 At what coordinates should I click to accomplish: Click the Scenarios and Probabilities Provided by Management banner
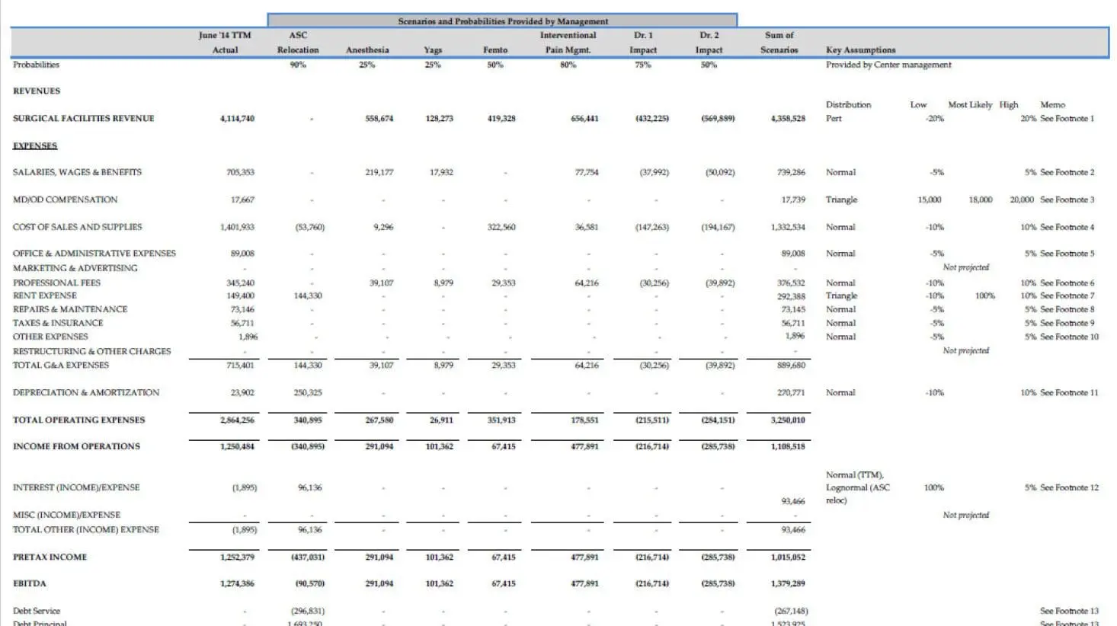click(502, 21)
